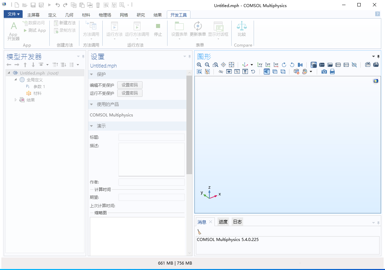The width and height of the screenshot is (385, 270).
Task: Click the broom icon to clear messages
Action: point(199,232)
